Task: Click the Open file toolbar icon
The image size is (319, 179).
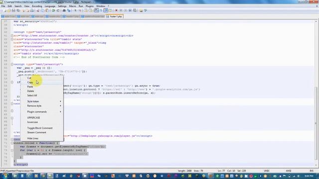Action: pos(9,10)
